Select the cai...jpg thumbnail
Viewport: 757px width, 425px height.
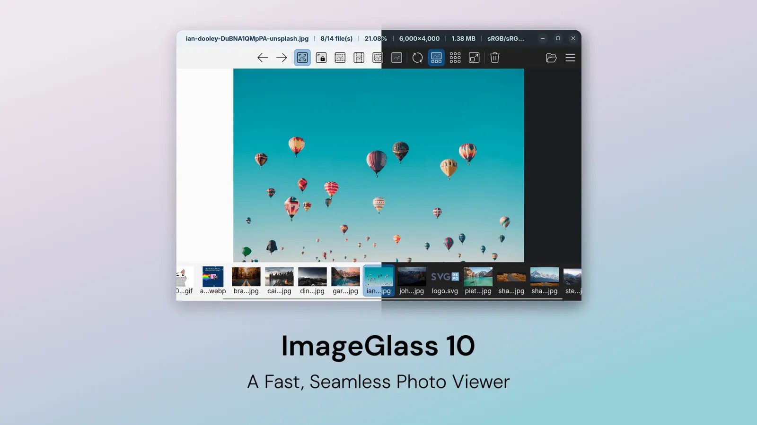tap(279, 280)
